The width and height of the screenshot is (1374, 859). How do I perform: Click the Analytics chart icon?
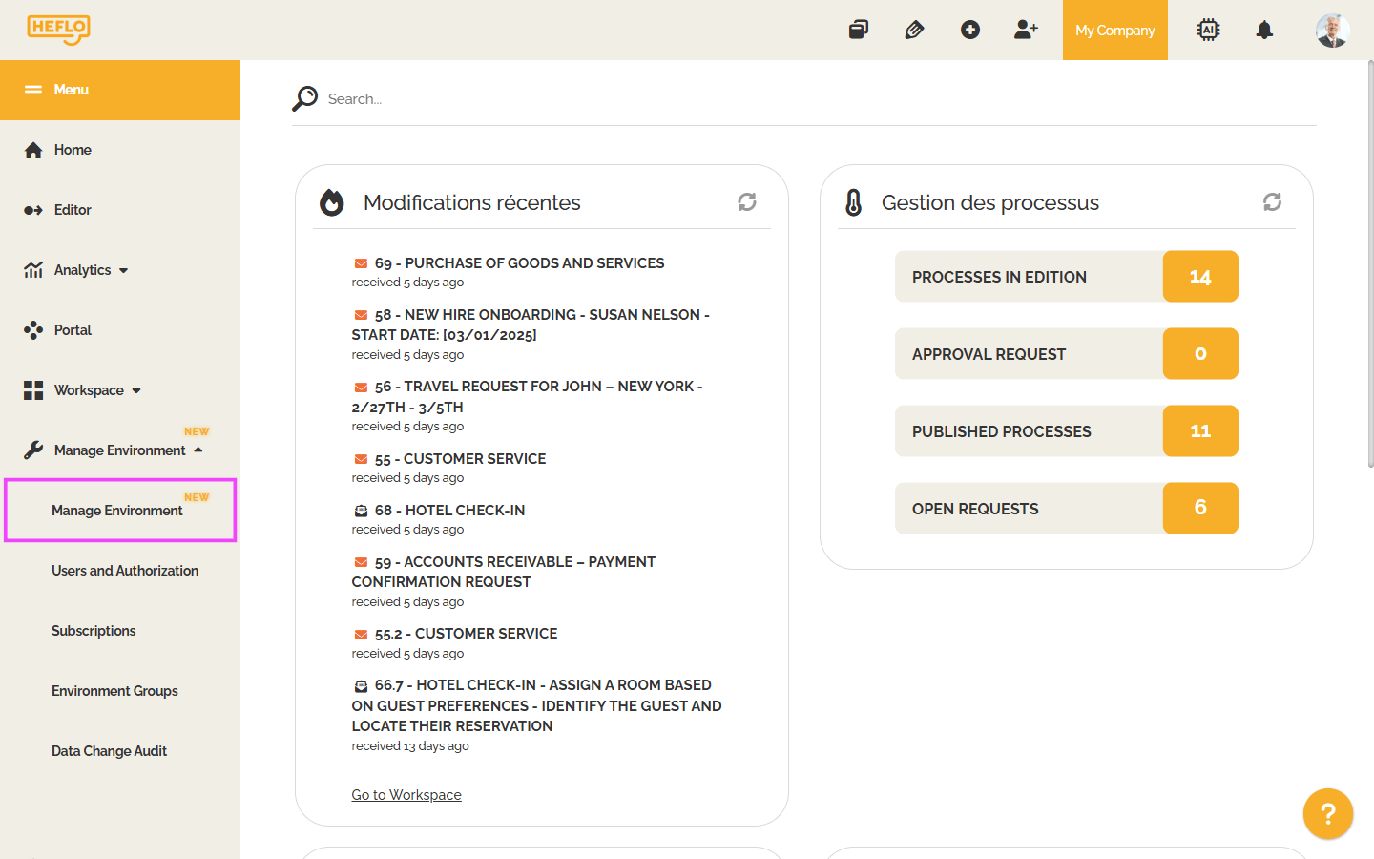[x=33, y=270]
